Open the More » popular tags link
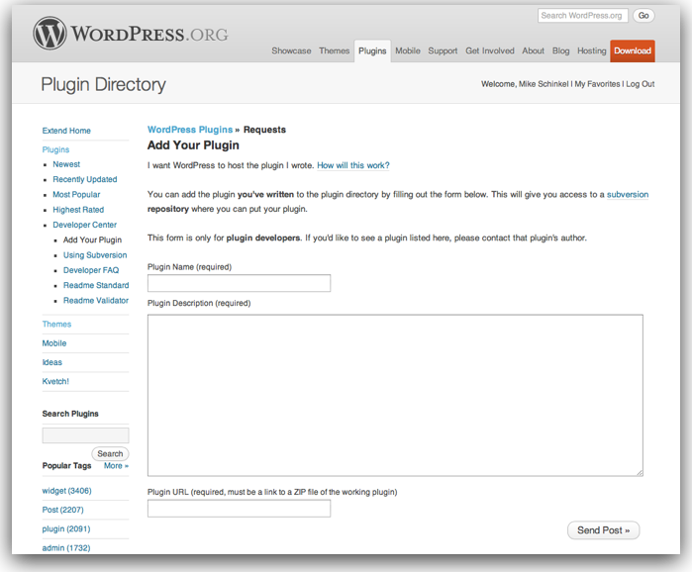This screenshot has width=692, height=572. pos(116,466)
